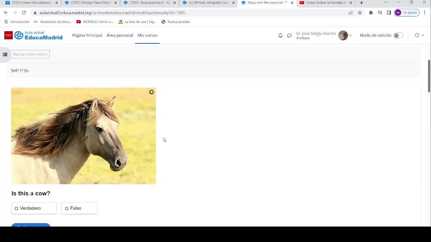This screenshot has width=431, height=242.
Task: Open the Nueva pestaña bookmark
Action: (176, 22)
